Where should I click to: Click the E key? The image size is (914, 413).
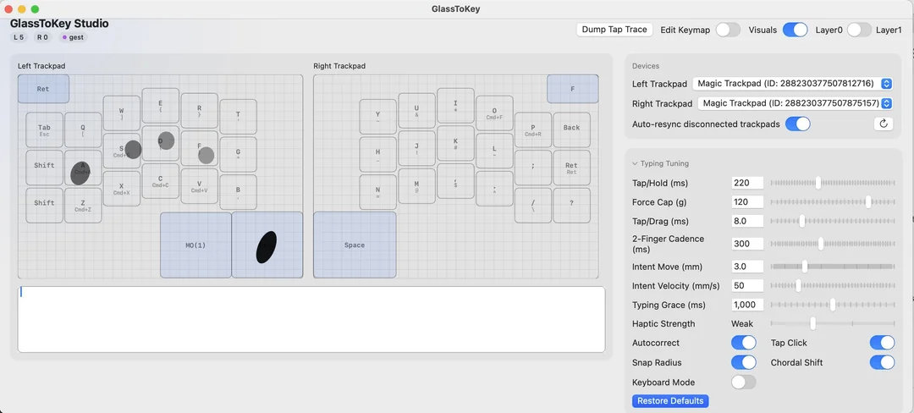coord(160,106)
